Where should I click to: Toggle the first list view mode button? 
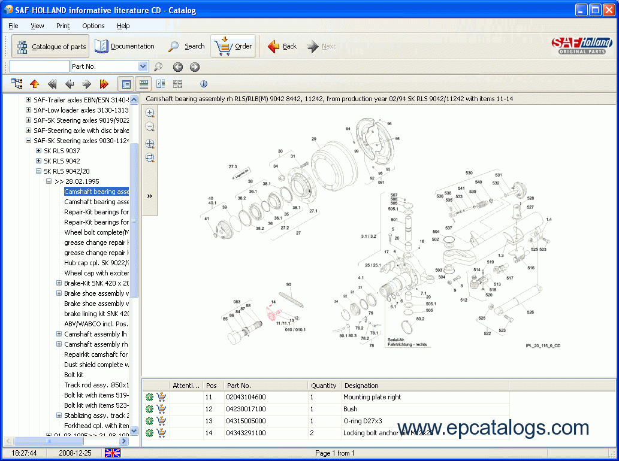coord(126,84)
